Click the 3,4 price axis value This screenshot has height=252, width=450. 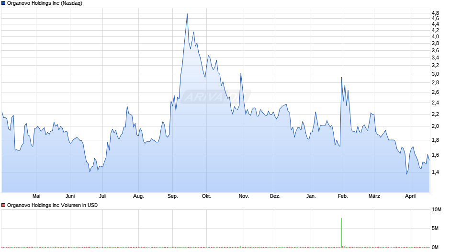coord(435,58)
